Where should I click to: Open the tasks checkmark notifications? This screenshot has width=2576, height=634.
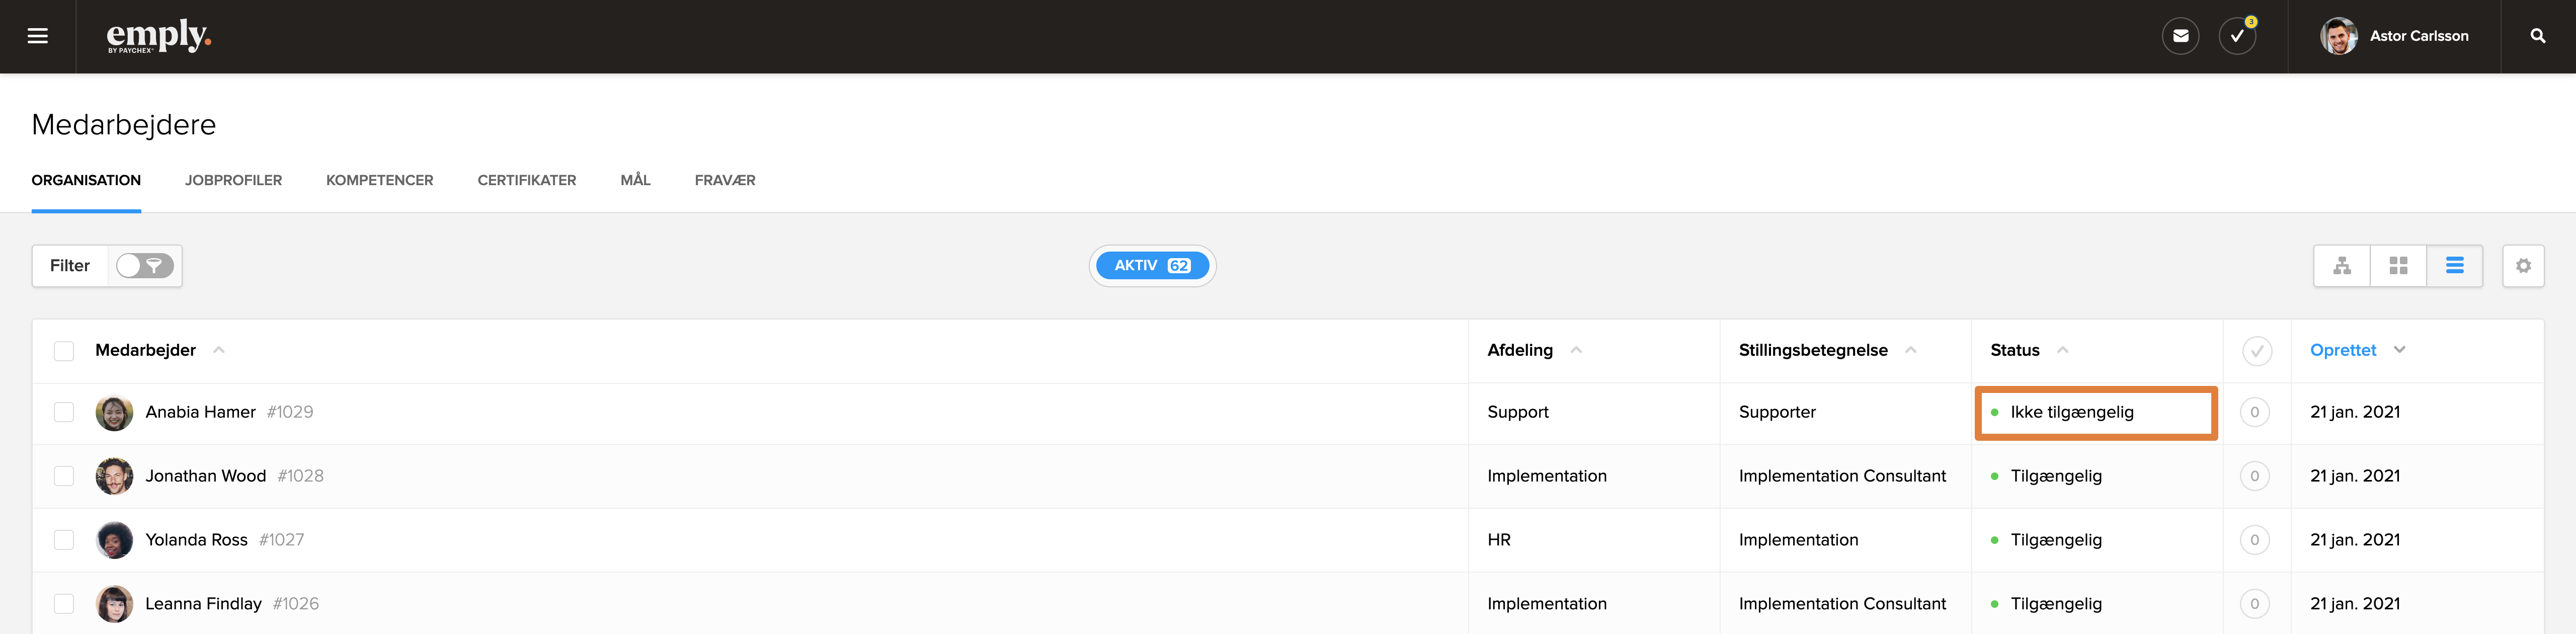point(2237,36)
